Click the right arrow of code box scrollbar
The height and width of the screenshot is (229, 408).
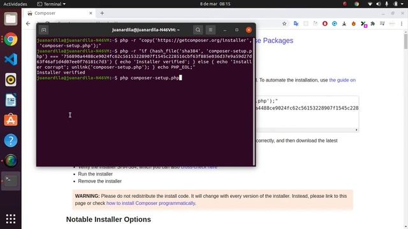[x=356, y=130]
